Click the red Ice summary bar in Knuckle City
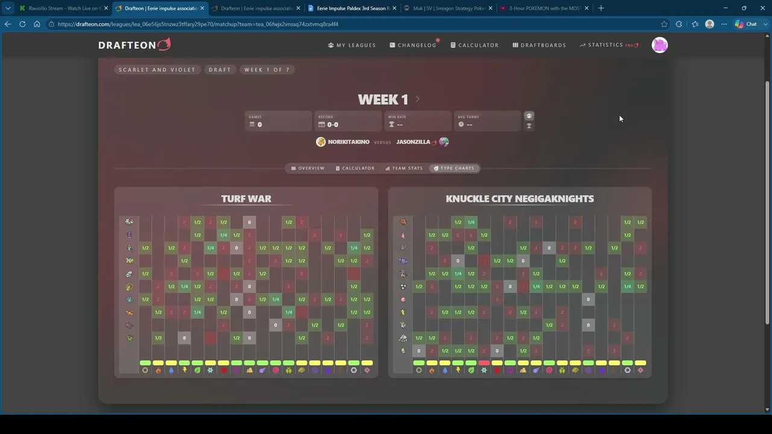 pyautogui.click(x=484, y=363)
